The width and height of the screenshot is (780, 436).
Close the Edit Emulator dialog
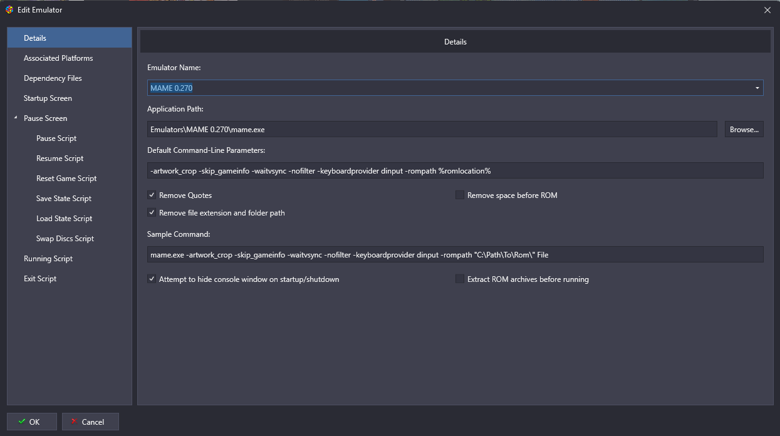pyautogui.click(x=767, y=9)
